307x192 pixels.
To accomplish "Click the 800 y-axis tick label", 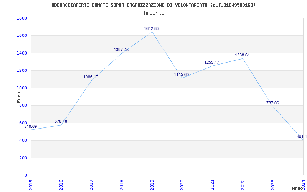I will point(23,106).
